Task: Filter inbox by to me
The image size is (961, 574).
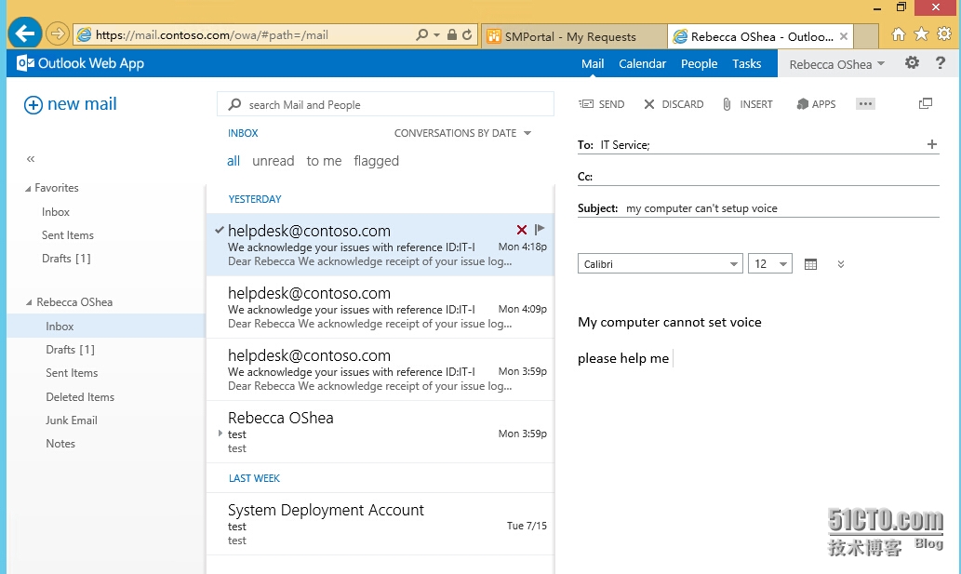Action: (324, 161)
